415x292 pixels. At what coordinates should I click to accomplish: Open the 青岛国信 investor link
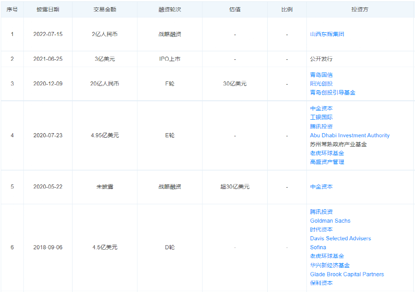pos(322,75)
